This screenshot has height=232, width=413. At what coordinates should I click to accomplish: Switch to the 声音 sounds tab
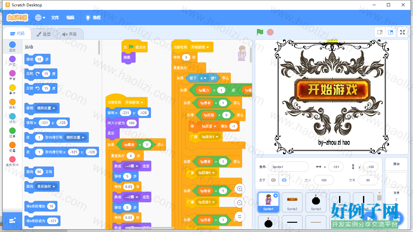pyautogui.click(x=70, y=34)
